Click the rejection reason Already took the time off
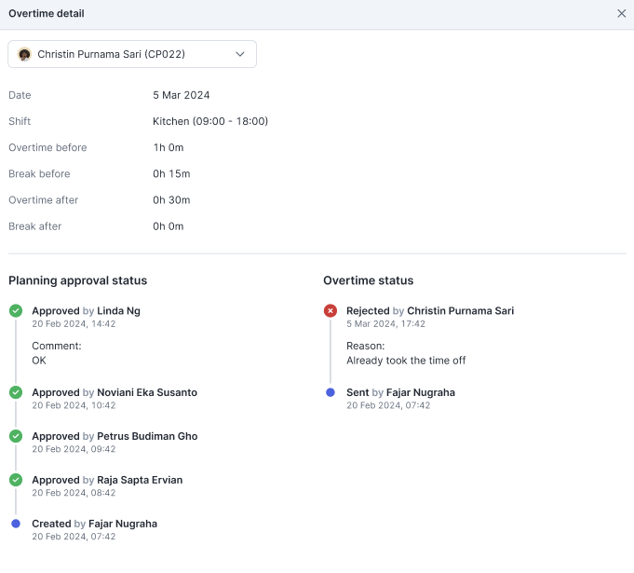Screen dimensions: 634x573 (406, 361)
